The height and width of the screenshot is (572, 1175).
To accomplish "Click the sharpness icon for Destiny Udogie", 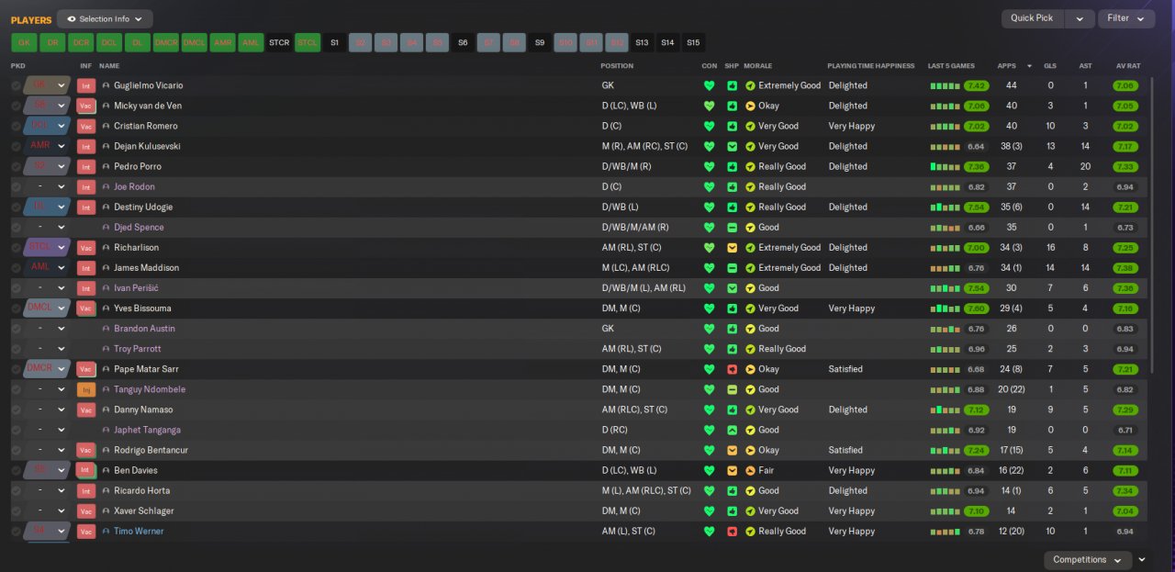I will (732, 207).
